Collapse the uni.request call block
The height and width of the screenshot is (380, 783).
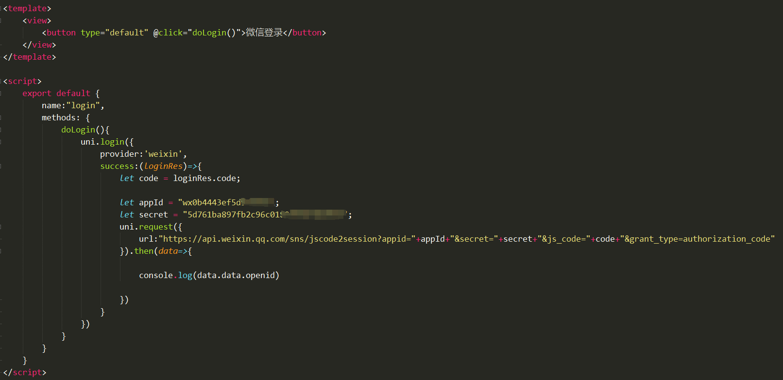coord(1,227)
